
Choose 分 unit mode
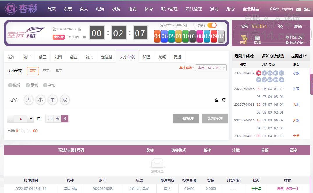(x=65, y=118)
